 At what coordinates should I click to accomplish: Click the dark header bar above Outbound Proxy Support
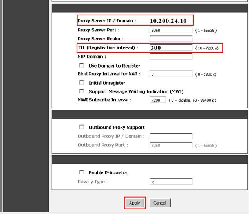coord(150,114)
